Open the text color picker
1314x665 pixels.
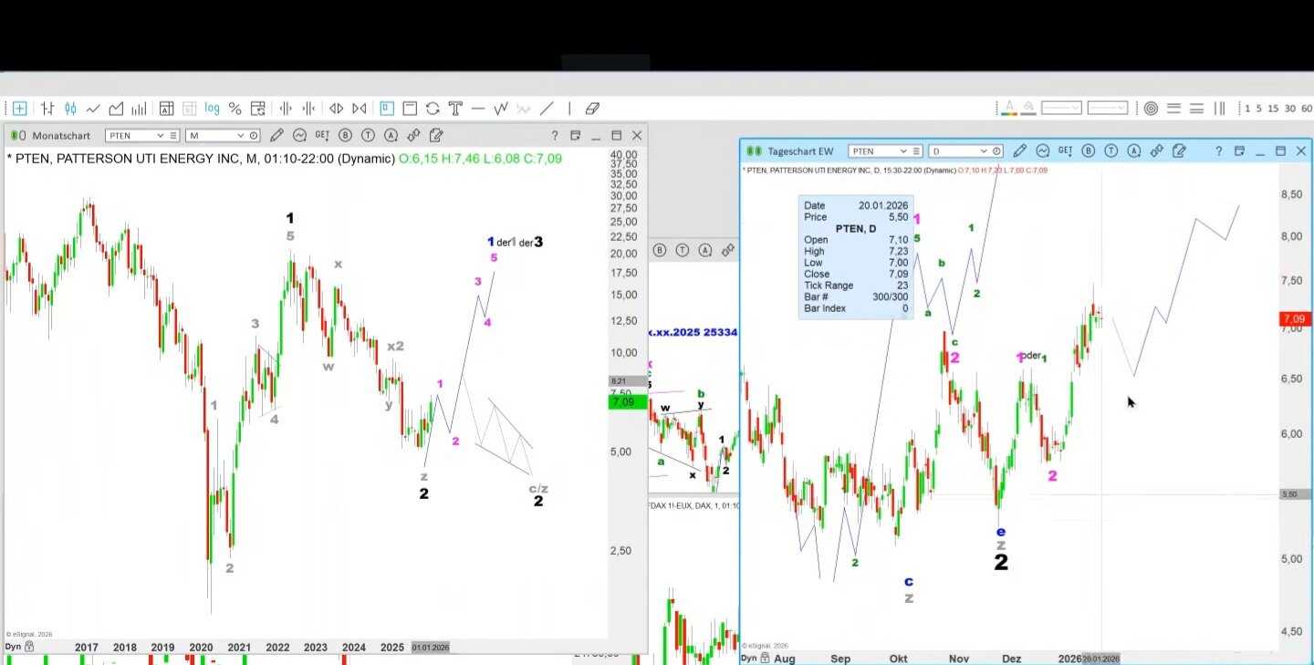point(1009,109)
